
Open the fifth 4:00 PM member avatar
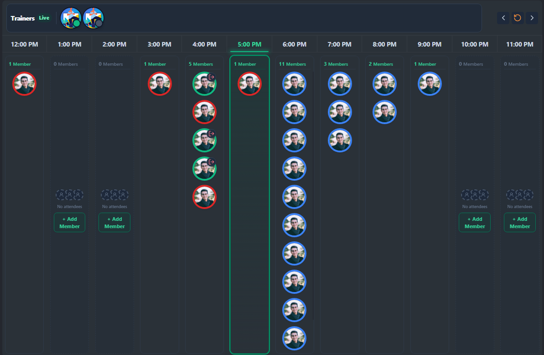[x=204, y=197]
